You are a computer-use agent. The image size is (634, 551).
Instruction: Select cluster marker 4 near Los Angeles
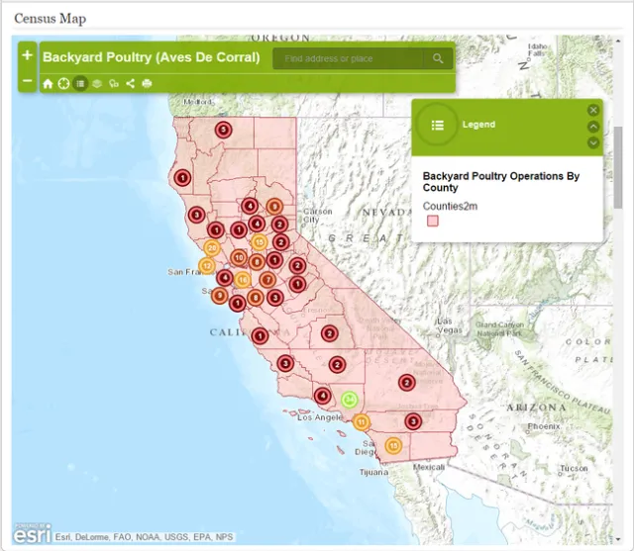[322, 396]
